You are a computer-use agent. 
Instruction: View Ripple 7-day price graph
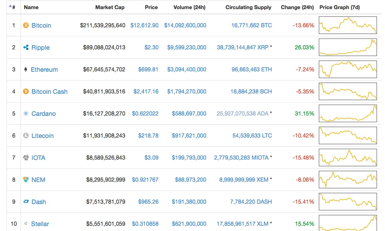(x=348, y=47)
